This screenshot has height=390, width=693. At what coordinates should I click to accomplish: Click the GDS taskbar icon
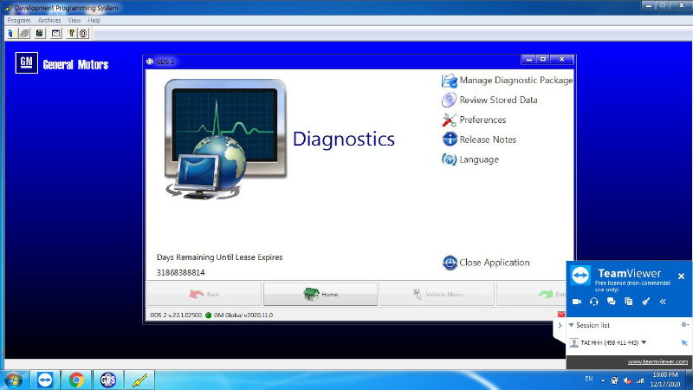point(107,380)
